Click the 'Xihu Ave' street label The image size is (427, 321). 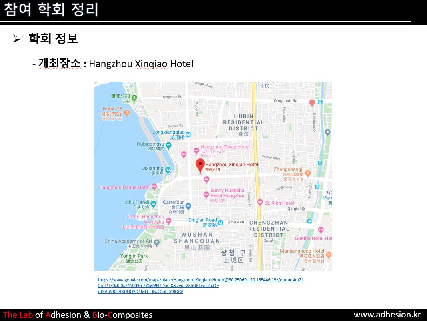(x=236, y=222)
